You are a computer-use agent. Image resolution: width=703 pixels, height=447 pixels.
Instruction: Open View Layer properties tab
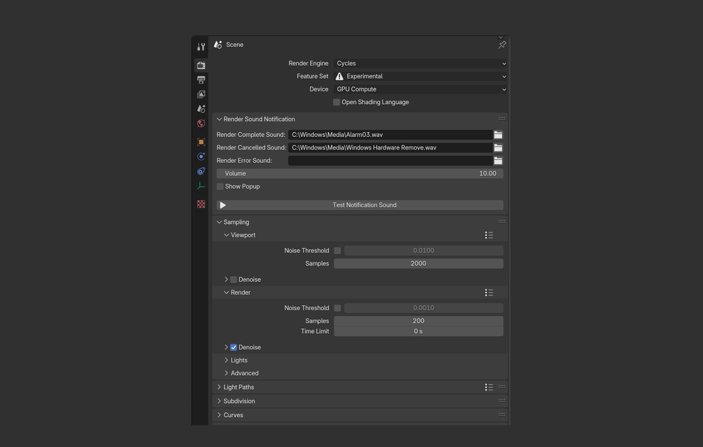pos(201,94)
